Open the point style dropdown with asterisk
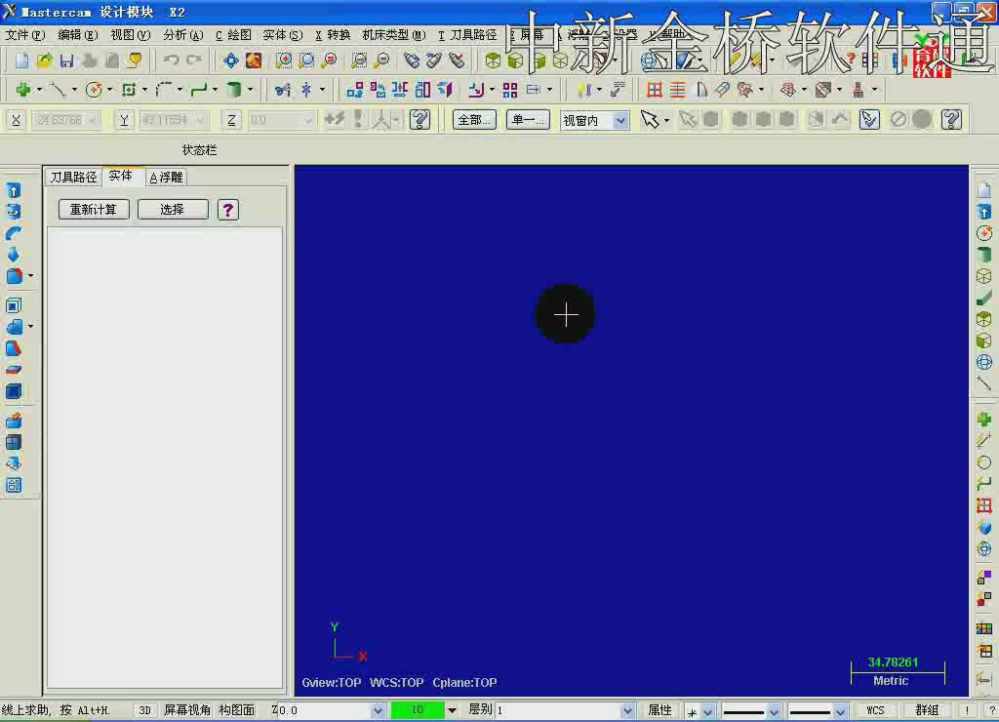Screen dimensions: 999x722 [708, 711]
